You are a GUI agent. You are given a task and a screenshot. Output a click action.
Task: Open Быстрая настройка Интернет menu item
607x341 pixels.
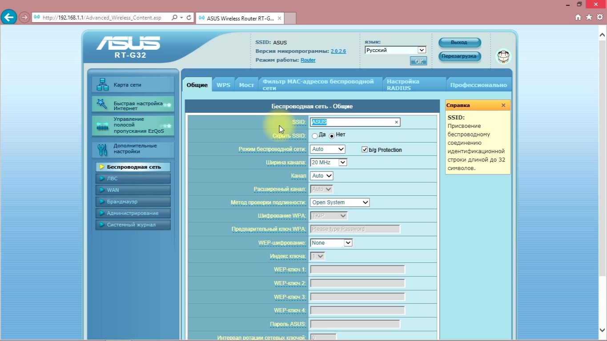133,104
